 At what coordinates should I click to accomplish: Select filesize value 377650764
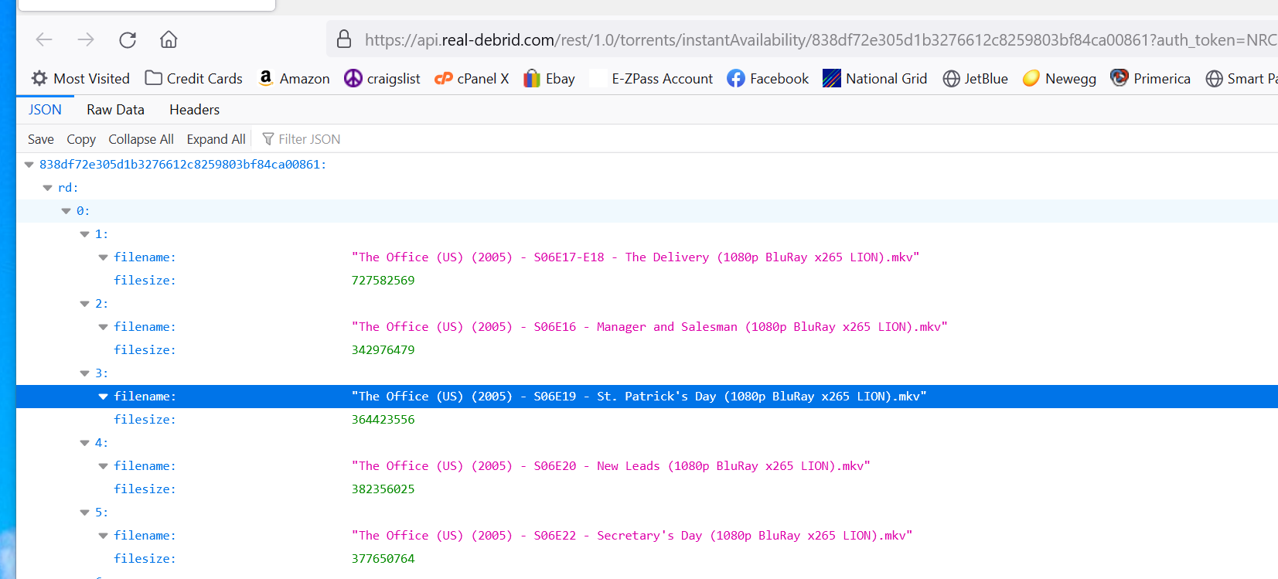point(383,559)
